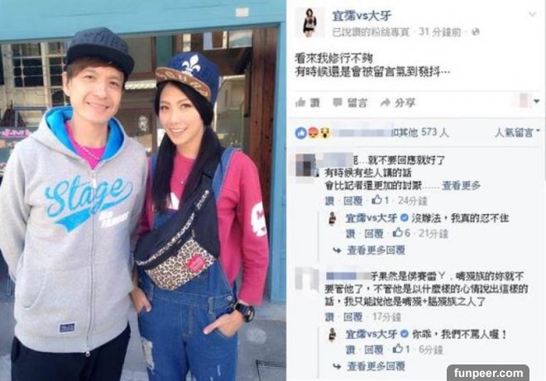Open the photo of two people
The width and height of the screenshot is (546, 381).
(143, 190)
